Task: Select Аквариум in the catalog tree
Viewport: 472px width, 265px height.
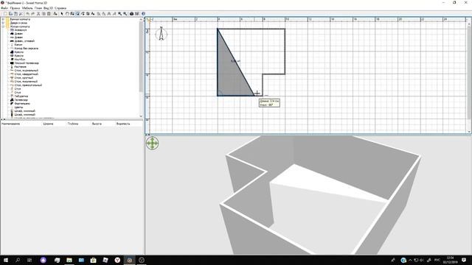Action: click(x=21, y=30)
